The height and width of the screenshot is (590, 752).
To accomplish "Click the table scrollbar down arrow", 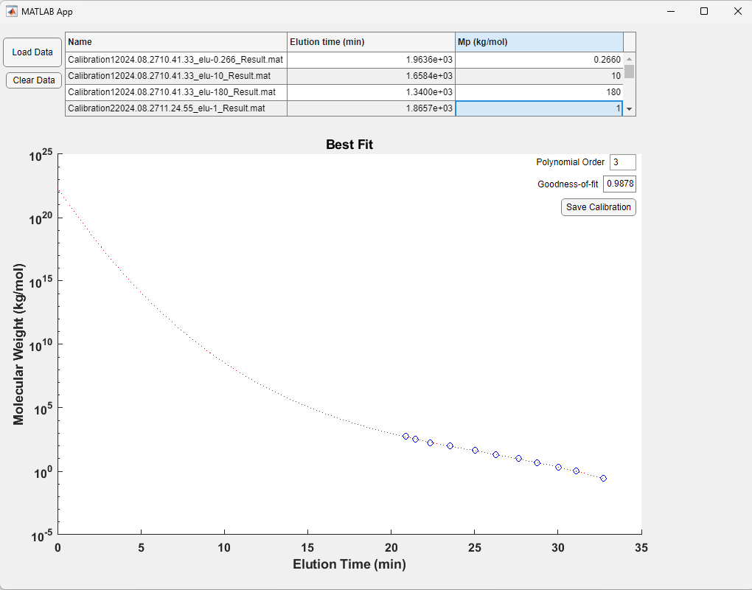I will [x=629, y=109].
